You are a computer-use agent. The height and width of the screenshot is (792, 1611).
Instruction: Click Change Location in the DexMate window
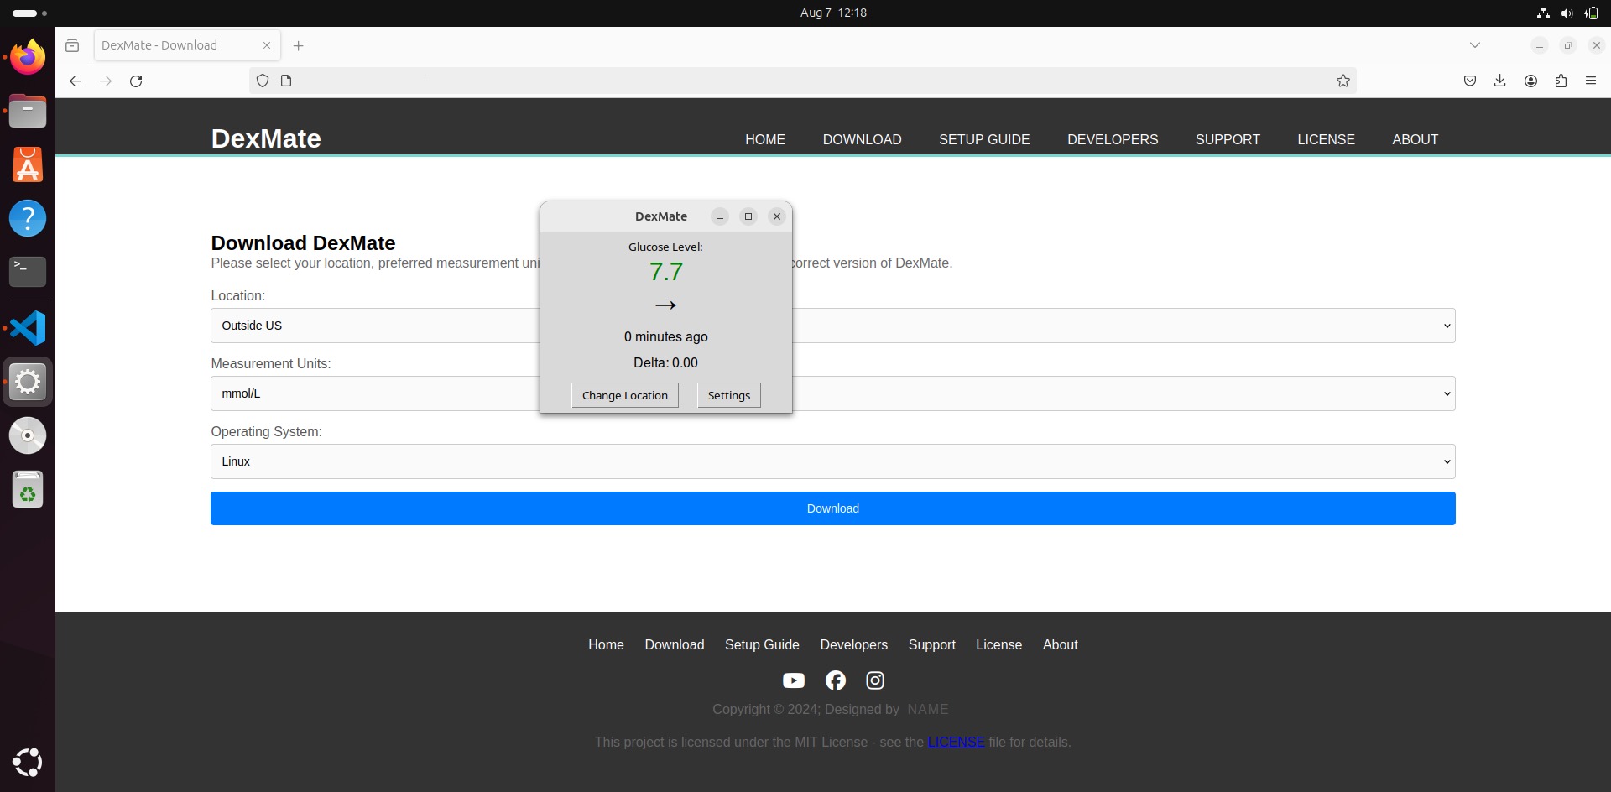point(625,395)
